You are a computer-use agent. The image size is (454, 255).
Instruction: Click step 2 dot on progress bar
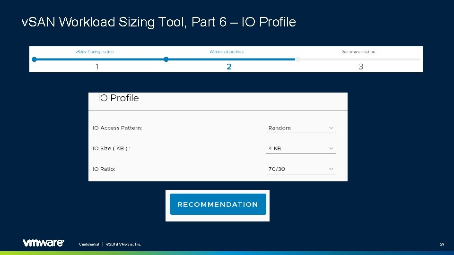click(x=166, y=59)
